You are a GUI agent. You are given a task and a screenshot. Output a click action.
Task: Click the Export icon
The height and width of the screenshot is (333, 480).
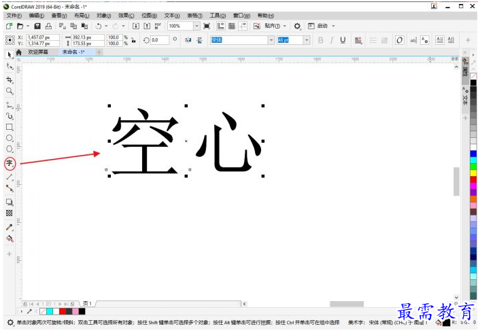[147, 26]
